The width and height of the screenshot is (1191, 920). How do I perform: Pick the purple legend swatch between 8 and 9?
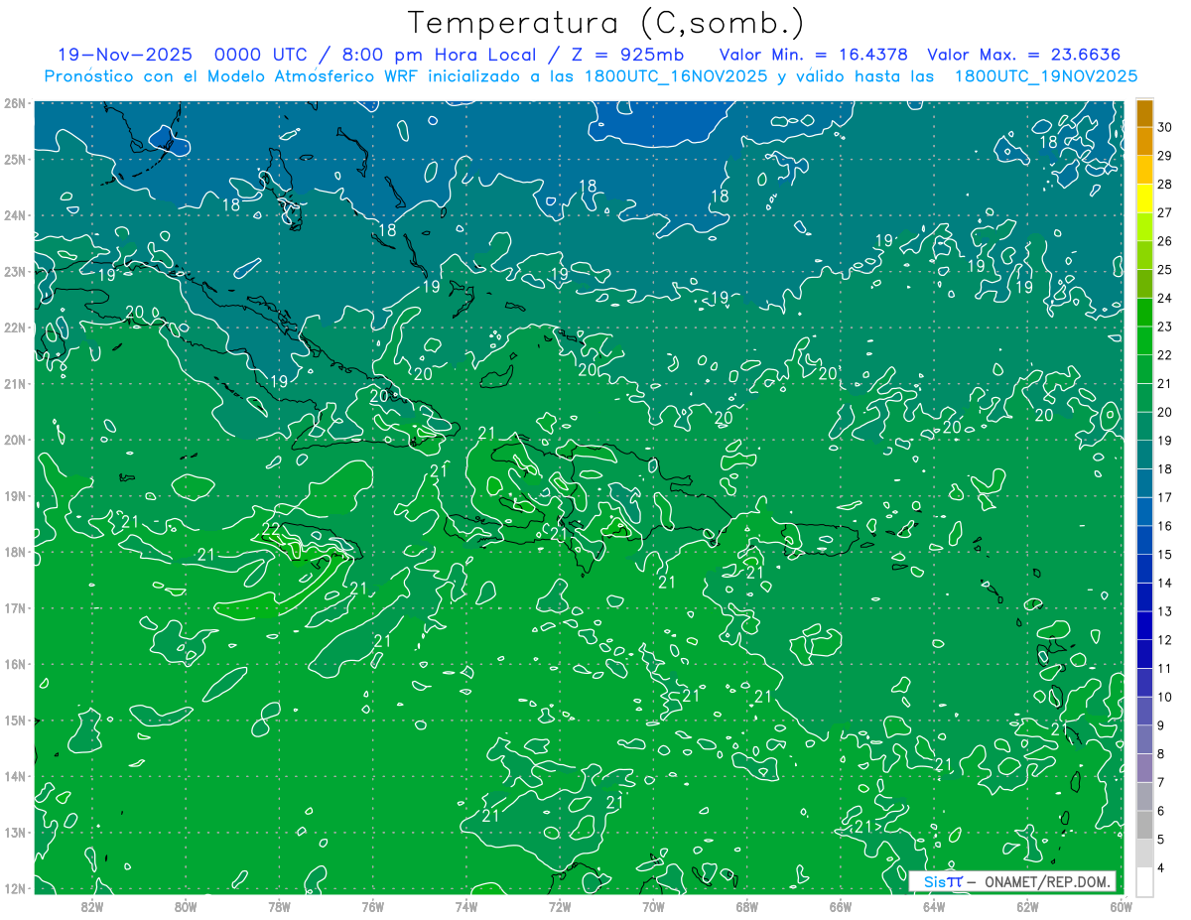point(1145,739)
